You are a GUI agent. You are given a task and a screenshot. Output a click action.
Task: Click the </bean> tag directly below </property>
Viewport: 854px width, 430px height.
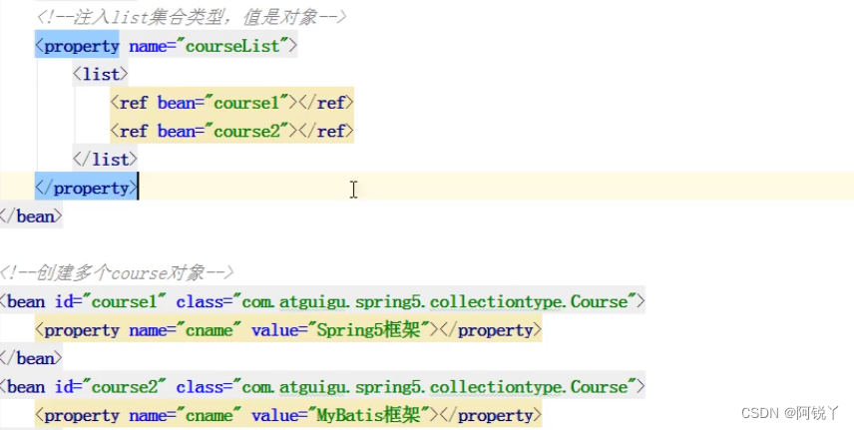pyautogui.click(x=31, y=216)
